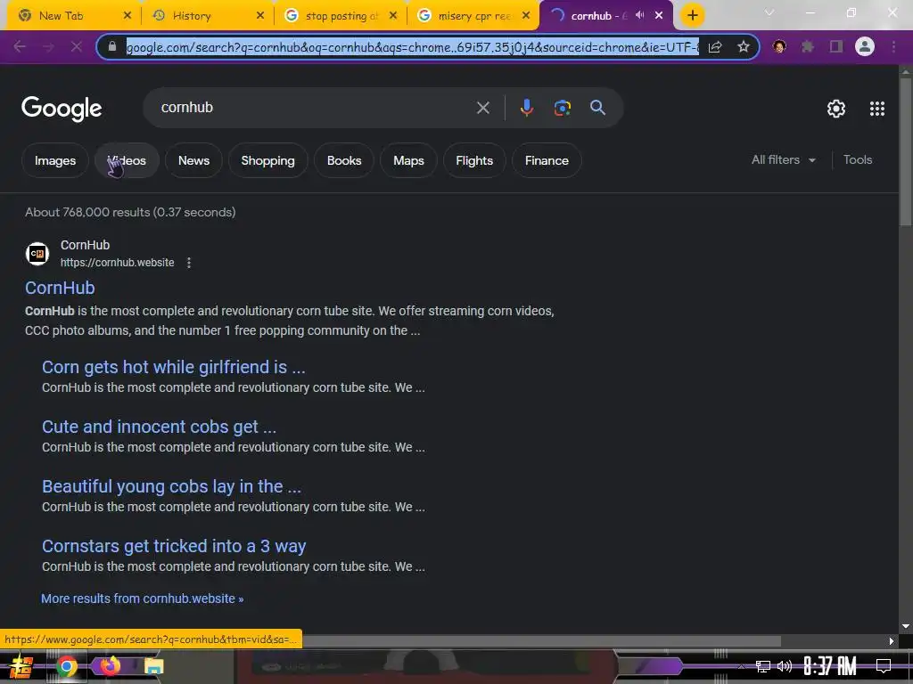Open Cute and innocent cobs link
This screenshot has width=913, height=684.
click(159, 427)
